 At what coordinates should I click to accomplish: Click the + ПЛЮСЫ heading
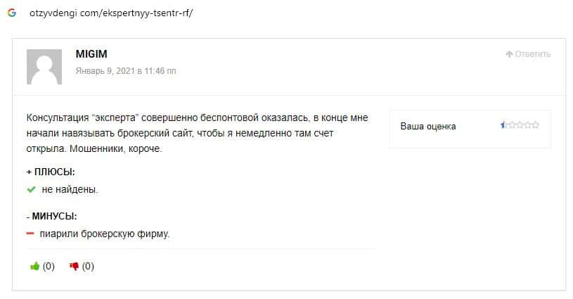point(51,172)
